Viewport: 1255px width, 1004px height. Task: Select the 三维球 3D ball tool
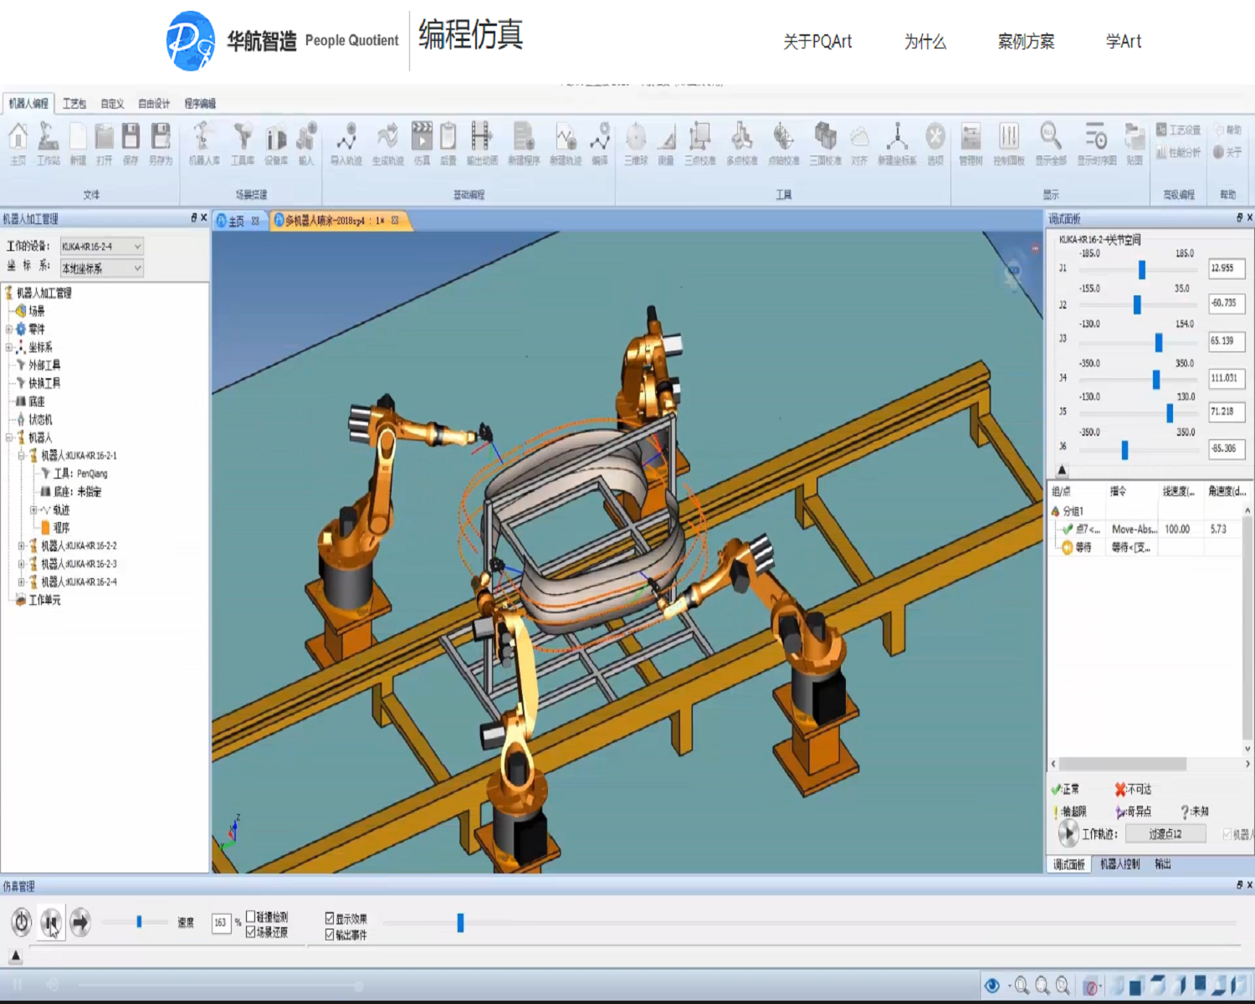tap(635, 142)
